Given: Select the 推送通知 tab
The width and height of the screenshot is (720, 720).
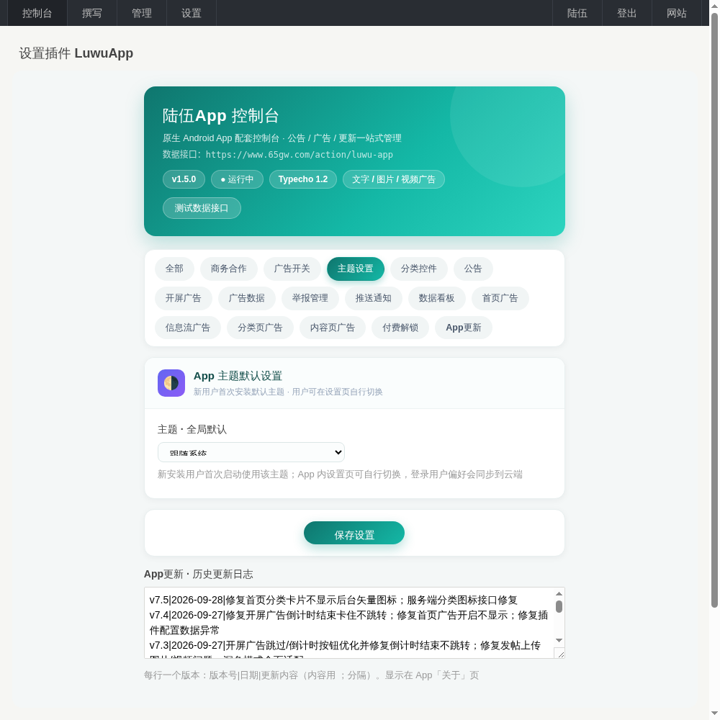Looking at the screenshot, I should (x=373, y=298).
